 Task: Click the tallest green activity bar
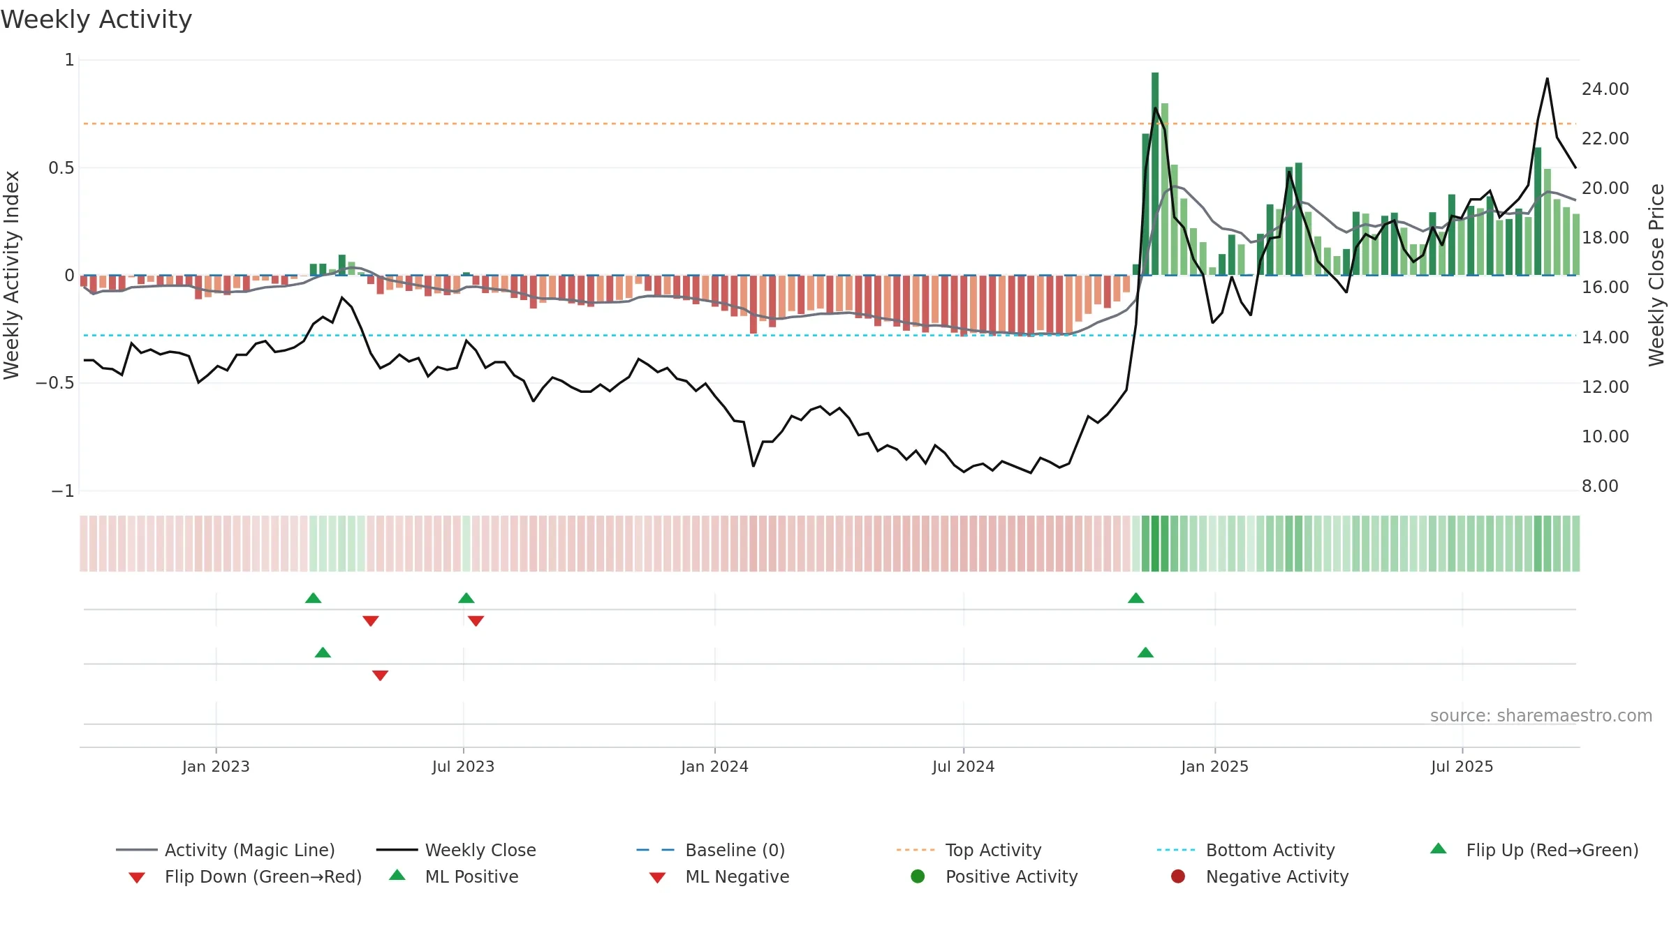pyautogui.click(x=1155, y=174)
